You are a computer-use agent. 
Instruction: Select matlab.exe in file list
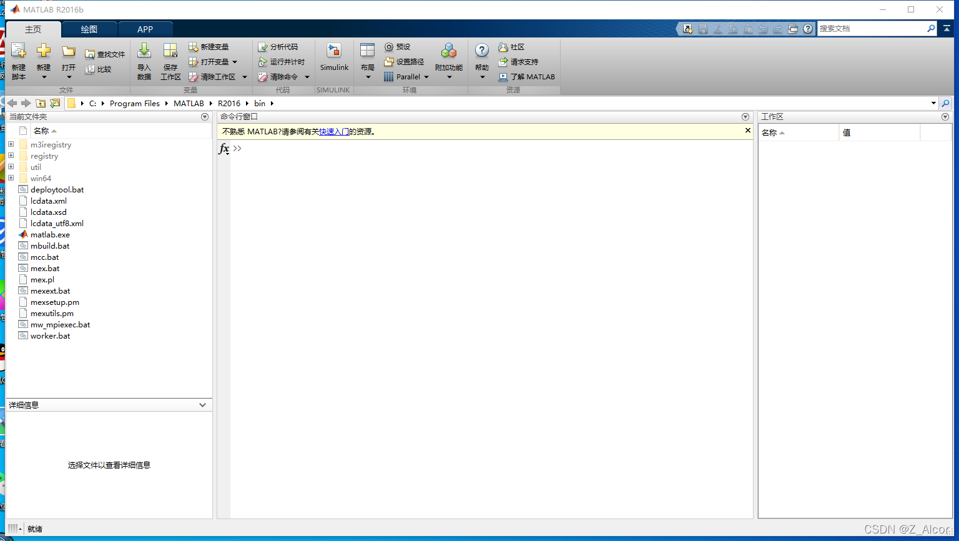[50, 235]
